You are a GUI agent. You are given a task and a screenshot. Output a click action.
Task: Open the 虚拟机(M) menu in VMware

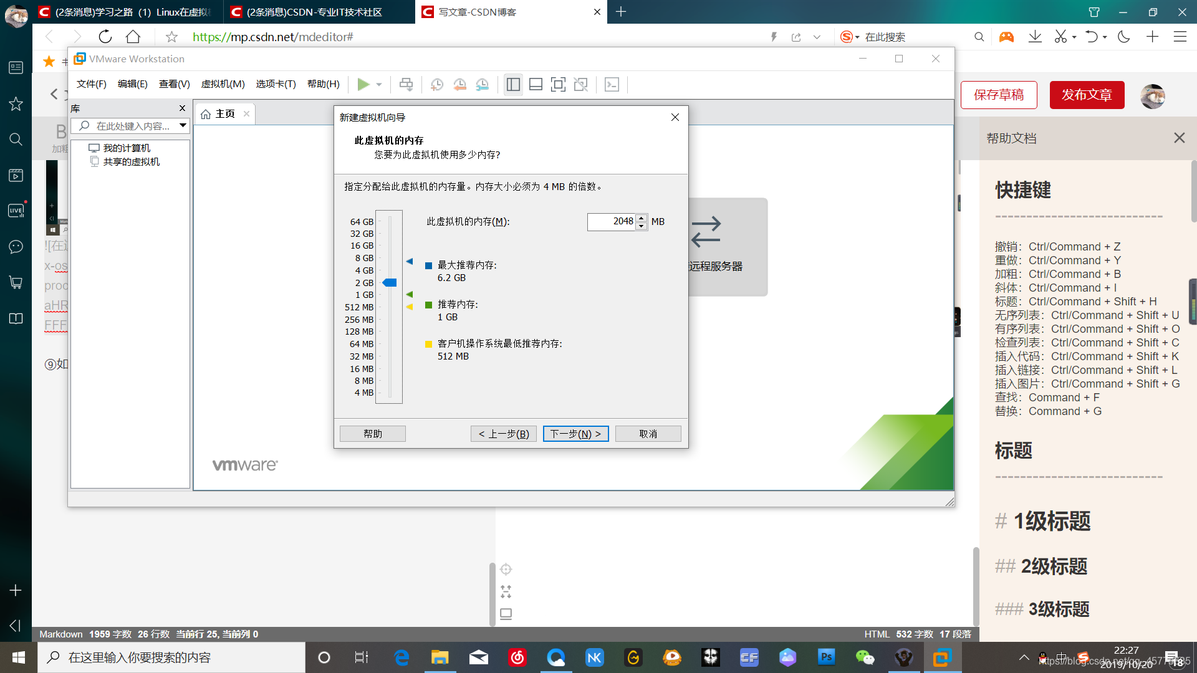pos(223,84)
